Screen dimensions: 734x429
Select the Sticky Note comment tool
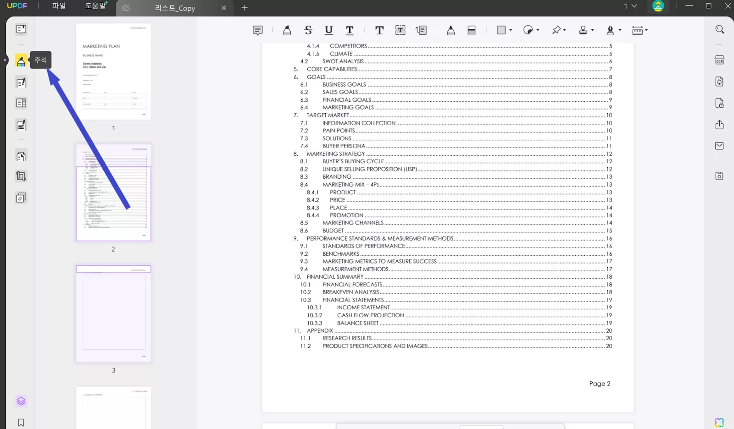pos(258,30)
